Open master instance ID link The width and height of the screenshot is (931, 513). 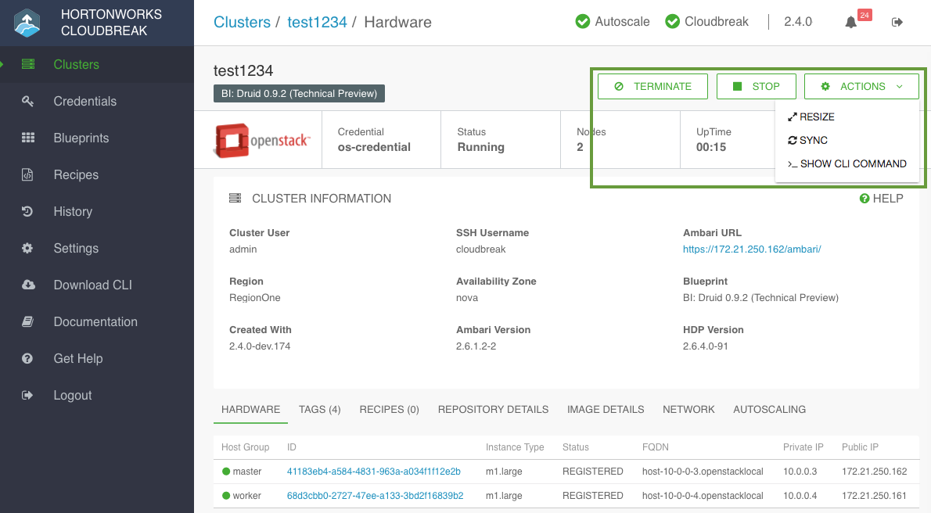[373, 472]
